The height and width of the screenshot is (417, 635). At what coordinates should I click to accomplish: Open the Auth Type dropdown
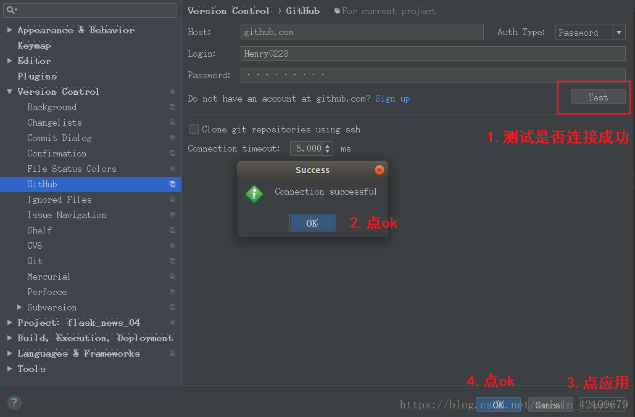point(590,32)
